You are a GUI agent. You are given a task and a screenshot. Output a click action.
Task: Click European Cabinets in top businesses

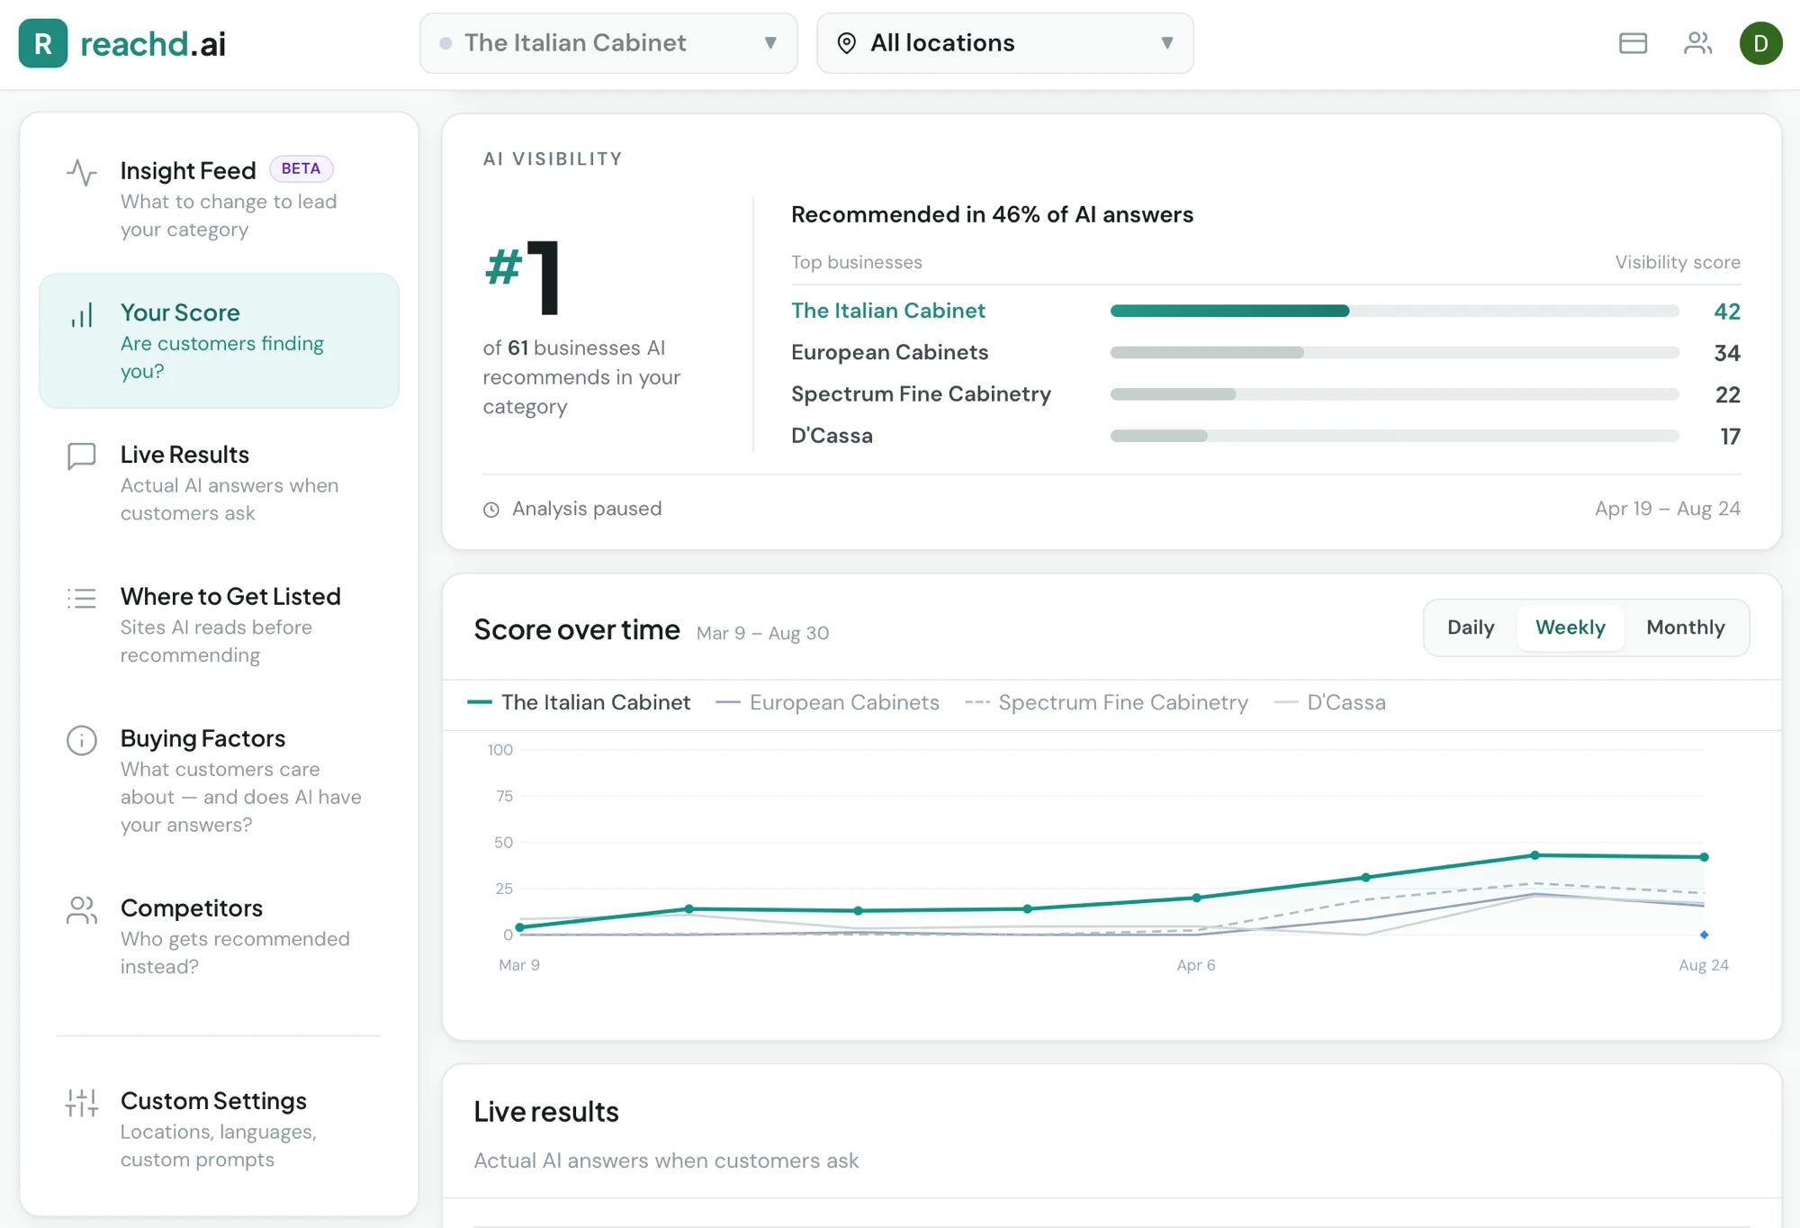click(889, 352)
